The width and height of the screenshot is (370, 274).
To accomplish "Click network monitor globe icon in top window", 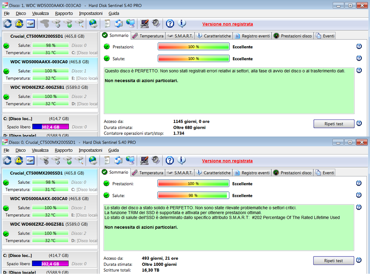I will pos(131,24).
